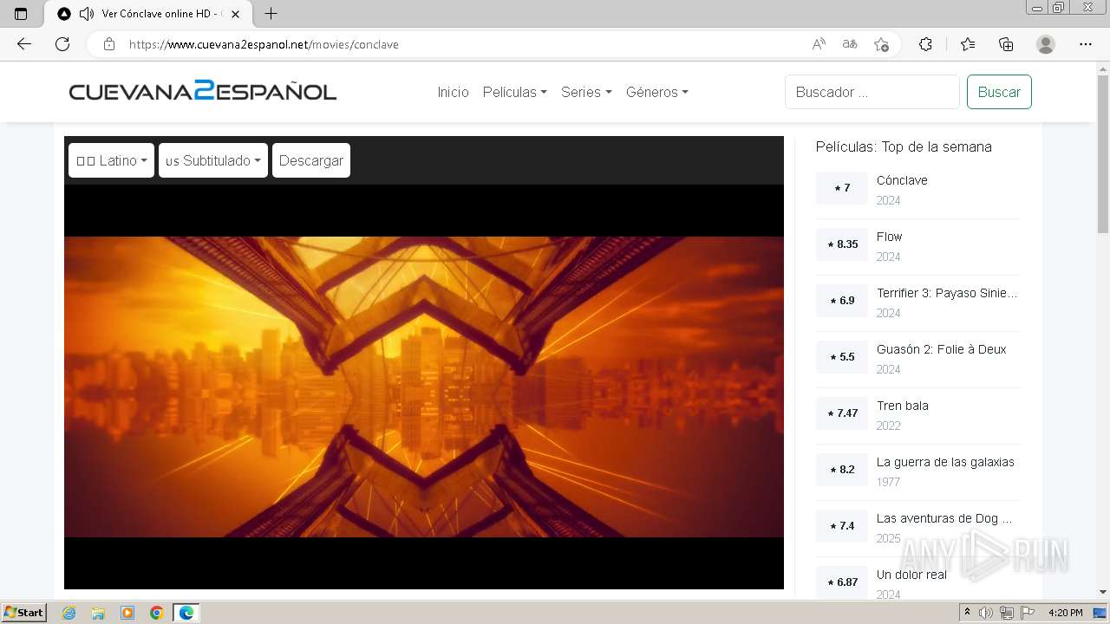Open the Subtitulado server dropdown
Screen dimensions: 1110x624
coord(213,160)
